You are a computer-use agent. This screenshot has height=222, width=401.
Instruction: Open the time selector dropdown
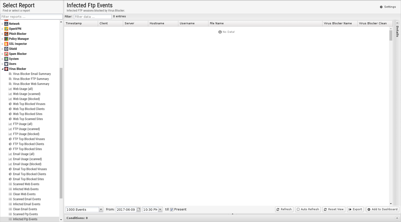[x=160, y=209]
